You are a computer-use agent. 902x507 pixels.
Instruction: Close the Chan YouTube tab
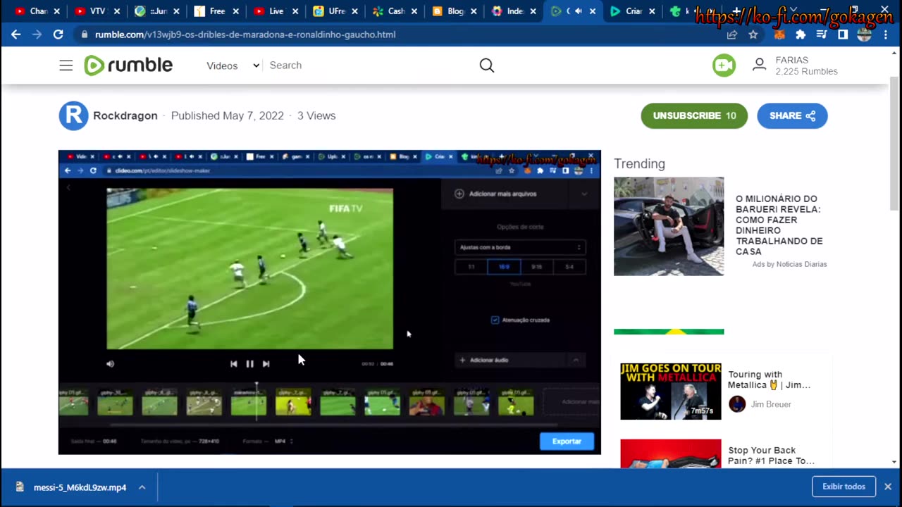tap(57, 11)
